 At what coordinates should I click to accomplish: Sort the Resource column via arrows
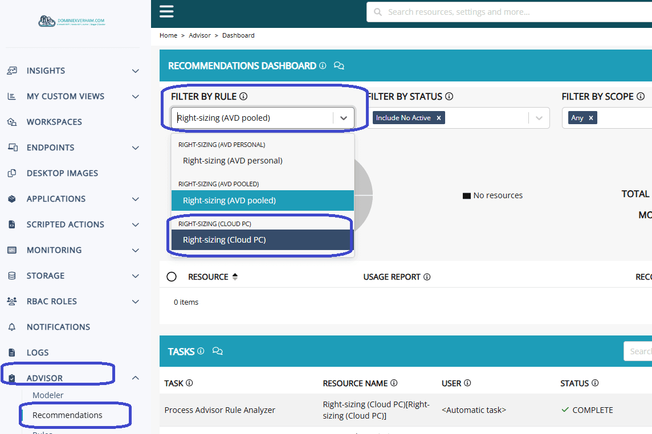(x=235, y=277)
